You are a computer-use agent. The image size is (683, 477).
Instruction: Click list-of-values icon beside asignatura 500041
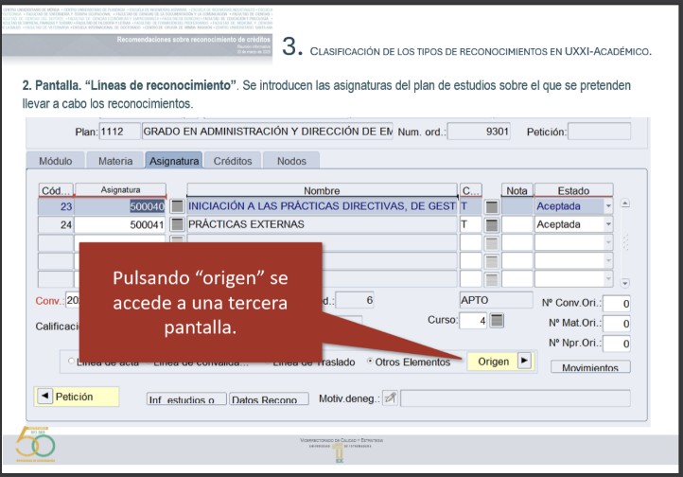[x=177, y=224]
